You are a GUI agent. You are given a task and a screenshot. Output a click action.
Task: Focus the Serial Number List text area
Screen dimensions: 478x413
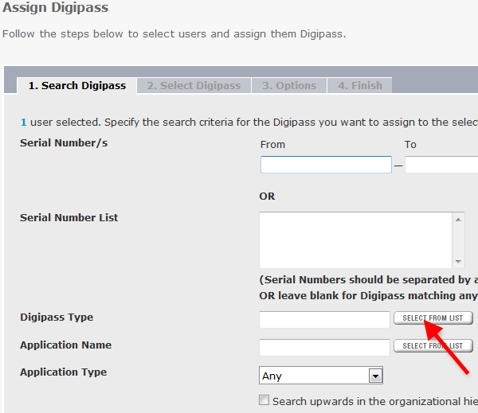coord(362,240)
